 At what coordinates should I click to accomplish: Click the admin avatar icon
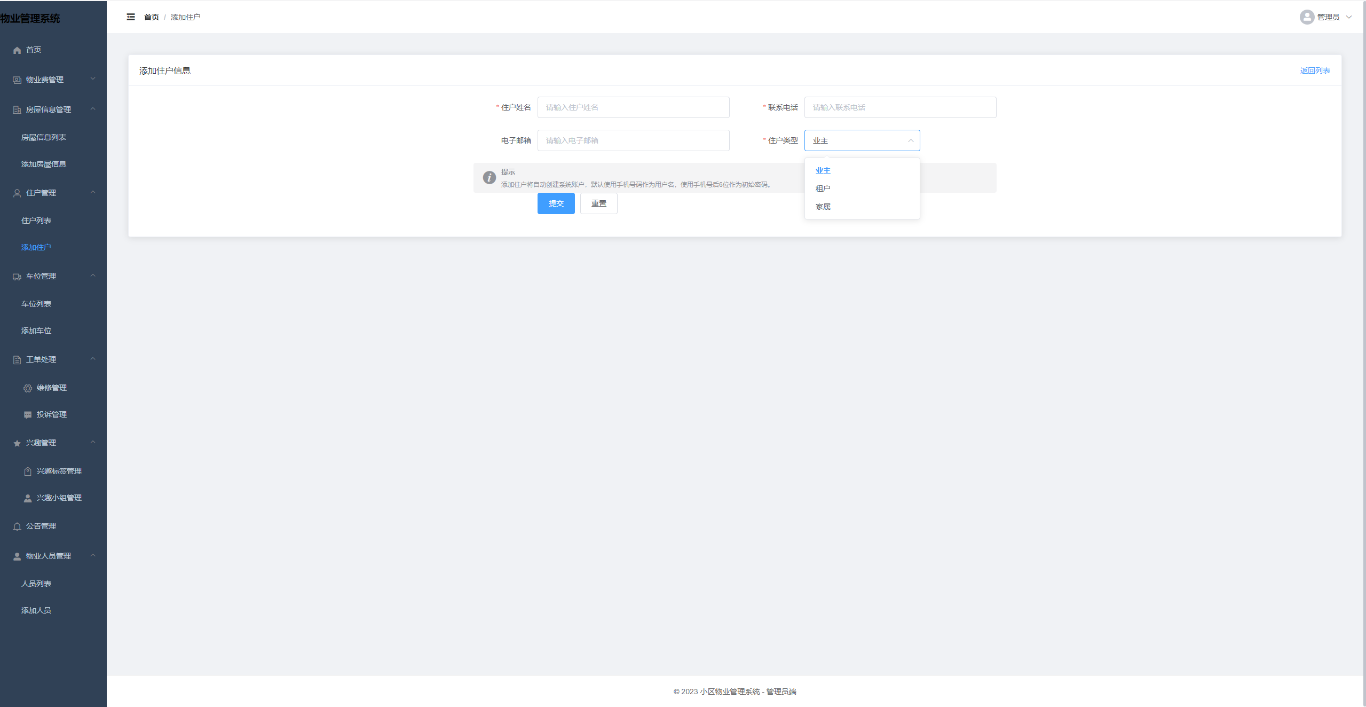coord(1306,17)
